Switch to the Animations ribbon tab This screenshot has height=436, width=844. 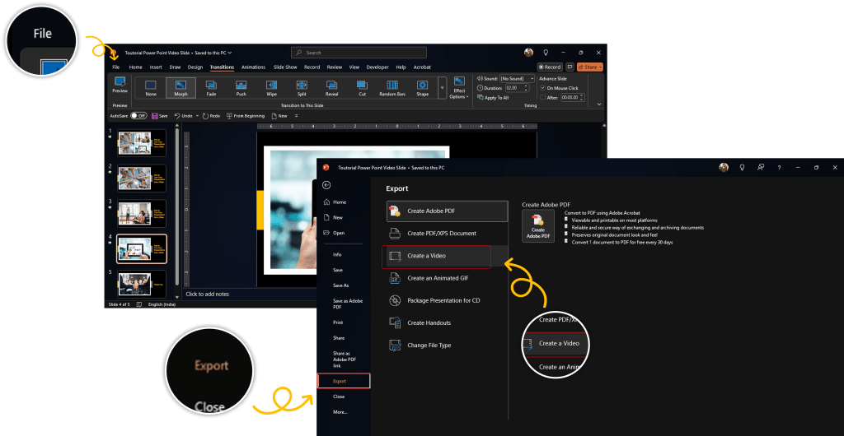click(x=253, y=67)
